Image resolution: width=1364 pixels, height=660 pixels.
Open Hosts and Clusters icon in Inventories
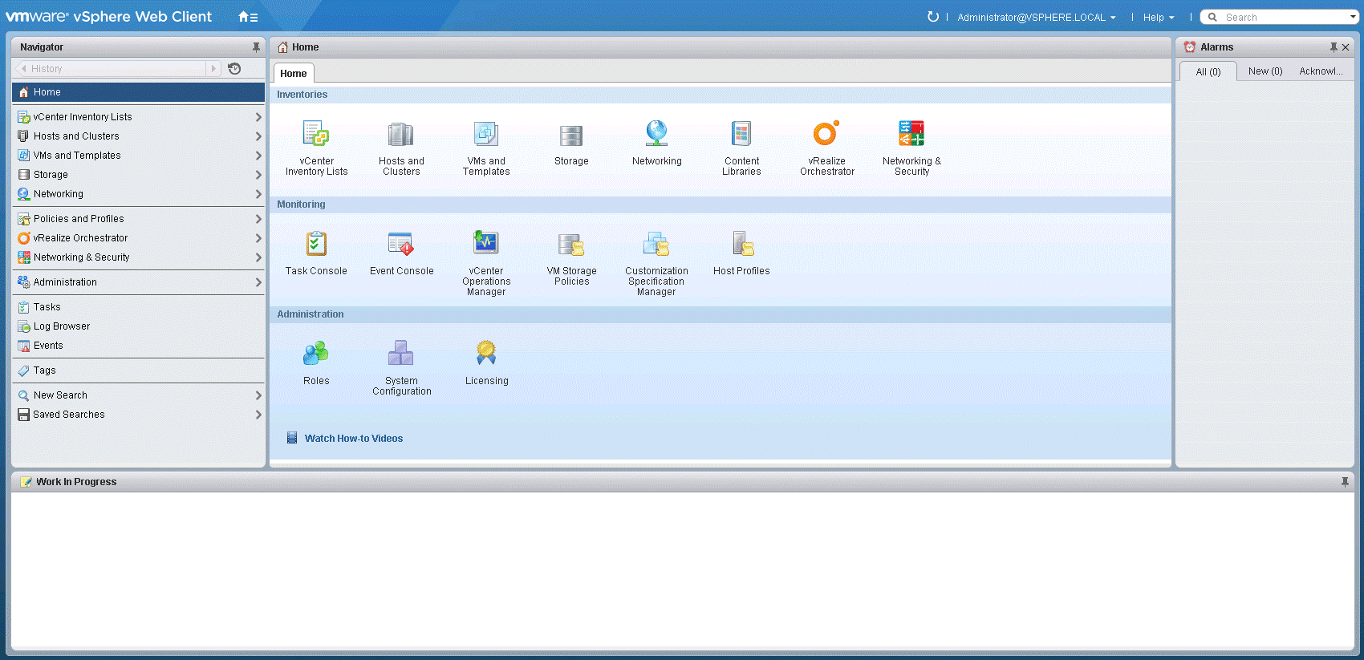pos(401,134)
